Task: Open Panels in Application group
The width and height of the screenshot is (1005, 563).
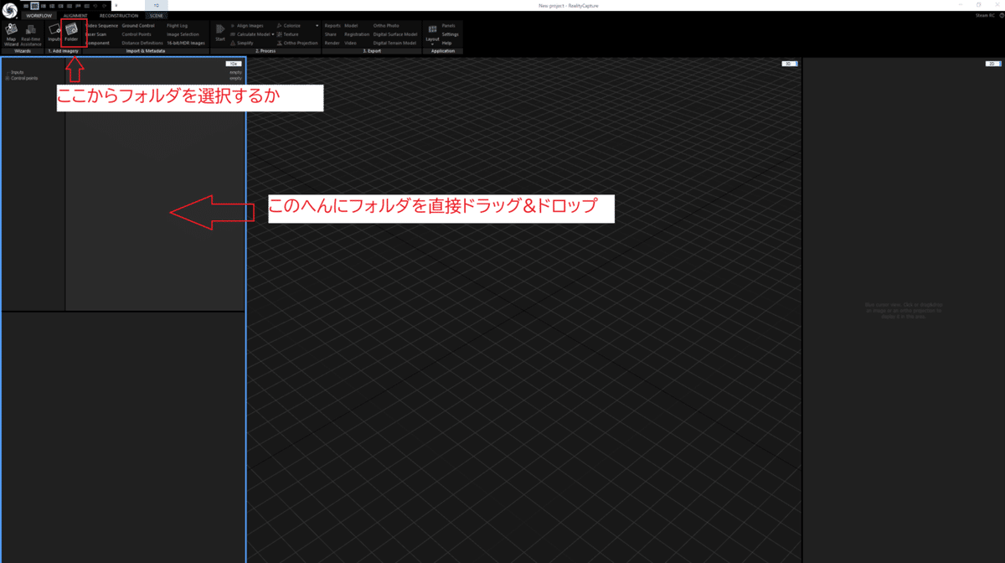Action: click(x=448, y=25)
